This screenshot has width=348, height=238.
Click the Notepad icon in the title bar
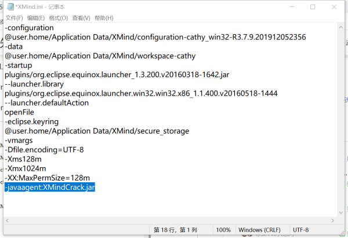[x=9, y=6]
